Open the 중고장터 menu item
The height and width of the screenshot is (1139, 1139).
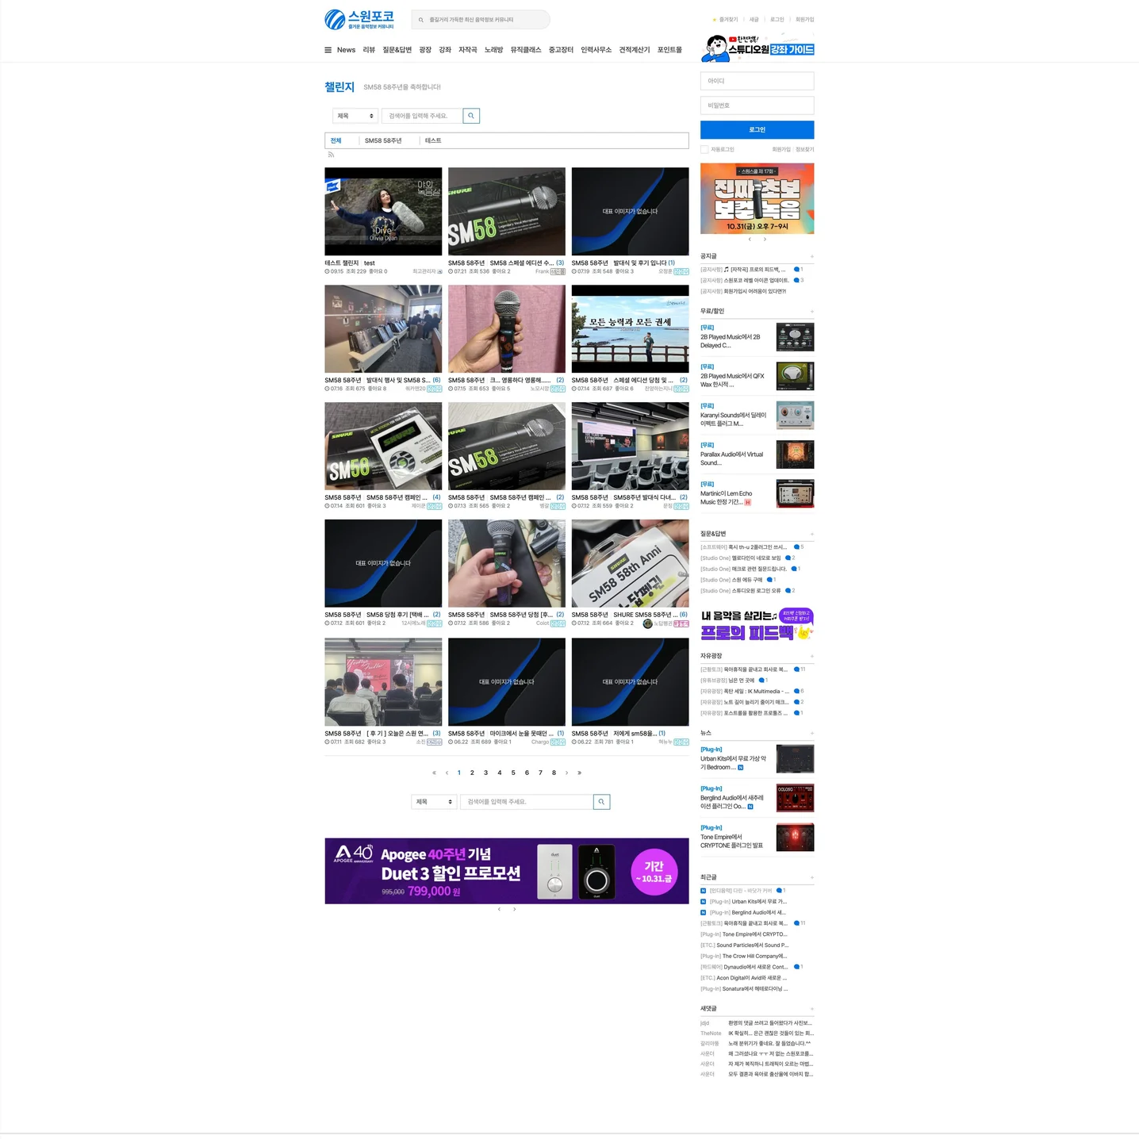(x=561, y=50)
